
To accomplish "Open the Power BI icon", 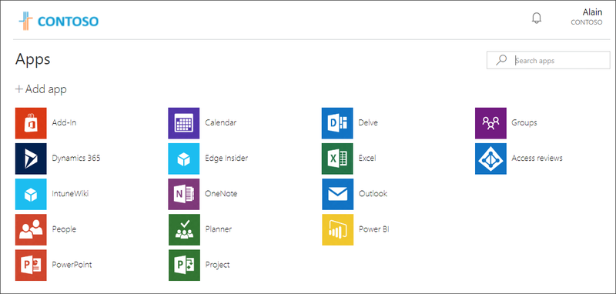I will 337,229.
